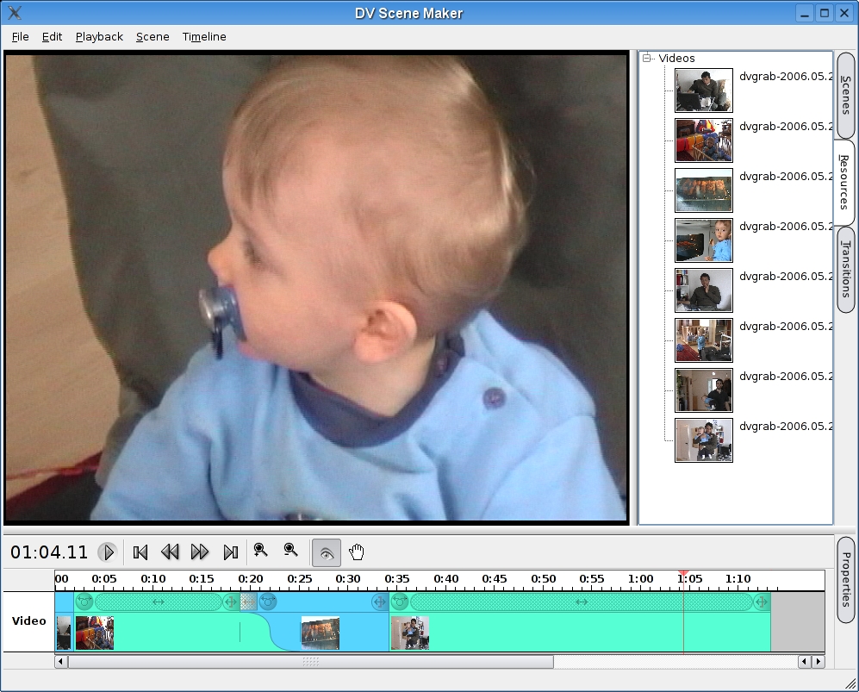Click the scroll-right arrow below the timeline

point(818,662)
